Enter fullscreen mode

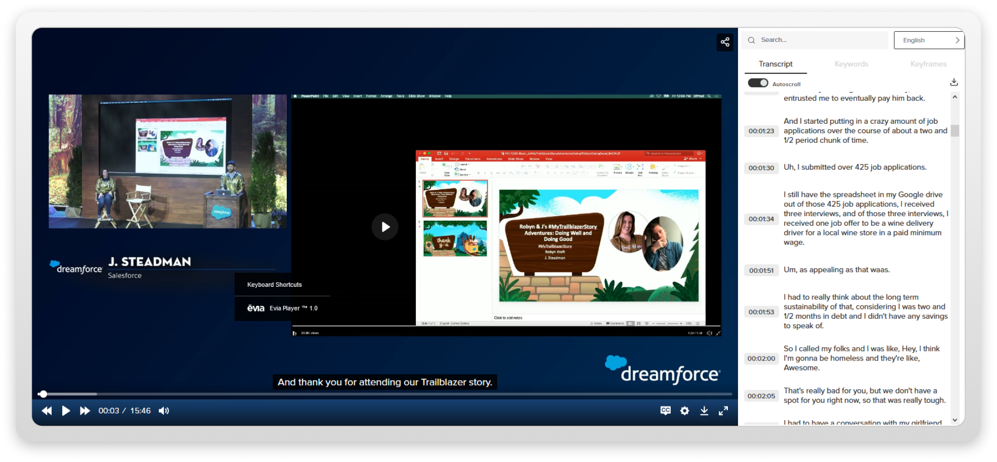tap(723, 410)
